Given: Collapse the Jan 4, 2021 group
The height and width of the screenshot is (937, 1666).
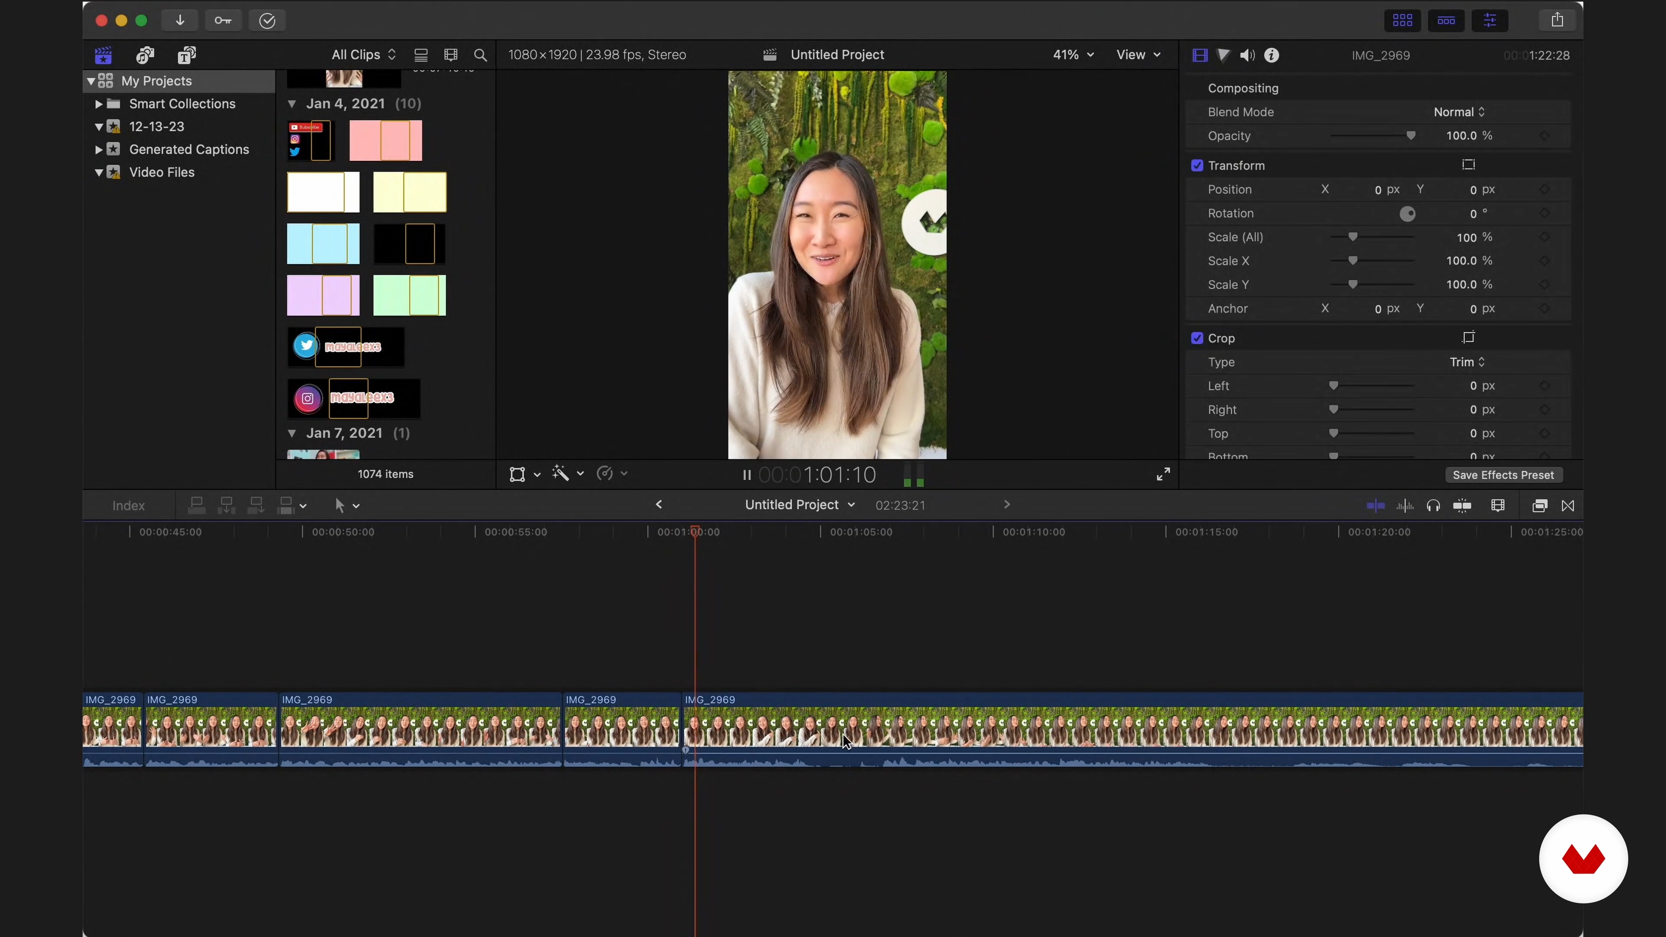Looking at the screenshot, I should pos(292,104).
